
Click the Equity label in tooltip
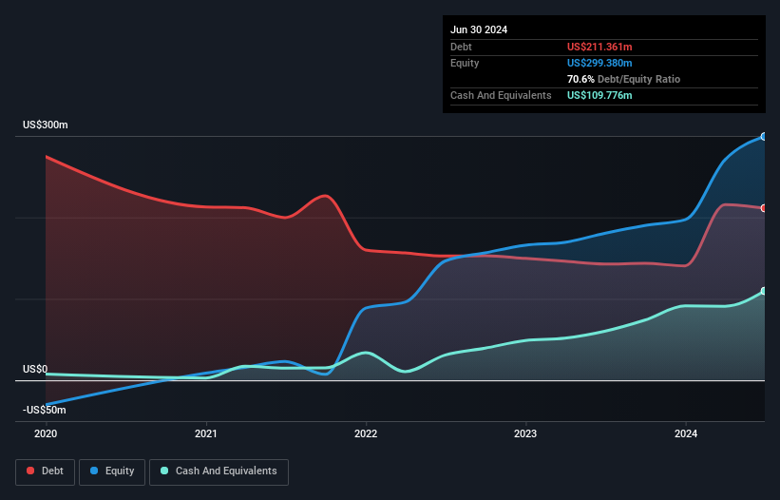(465, 63)
